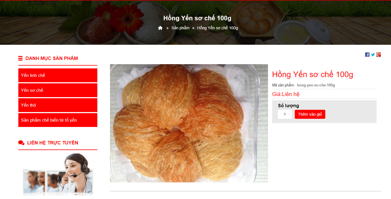The height and width of the screenshot is (199, 391).
Task: Click the hamburger icon beside Danh mục sản phẩm
Action: click(x=20, y=58)
